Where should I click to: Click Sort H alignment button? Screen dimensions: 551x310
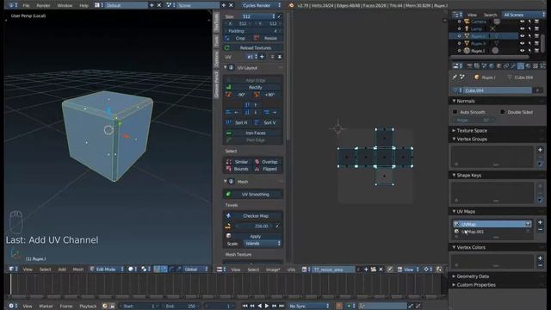(238, 122)
